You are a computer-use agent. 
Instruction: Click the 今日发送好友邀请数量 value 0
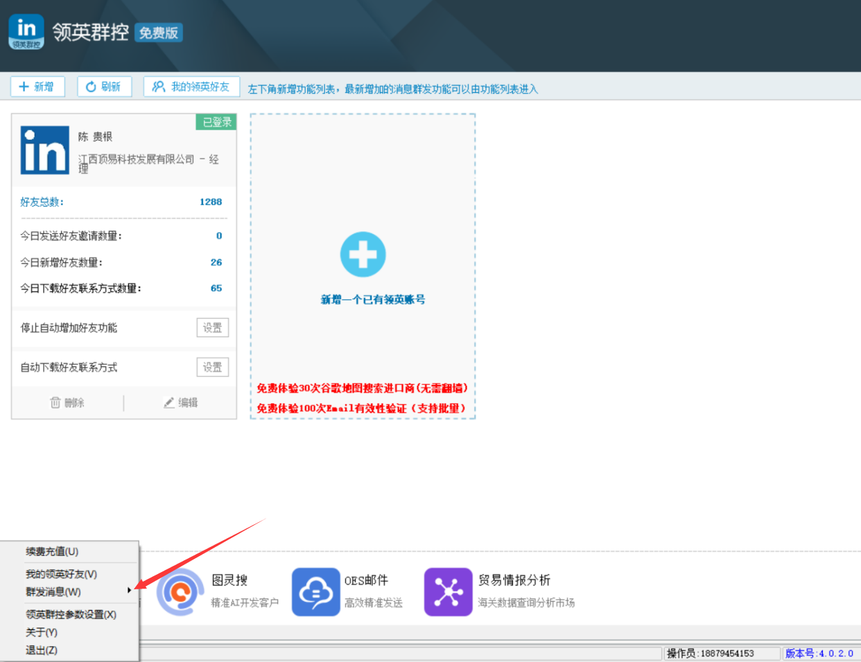point(219,236)
